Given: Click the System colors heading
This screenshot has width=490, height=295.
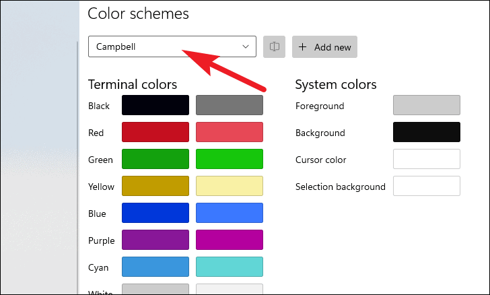Looking at the screenshot, I should 336,84.
